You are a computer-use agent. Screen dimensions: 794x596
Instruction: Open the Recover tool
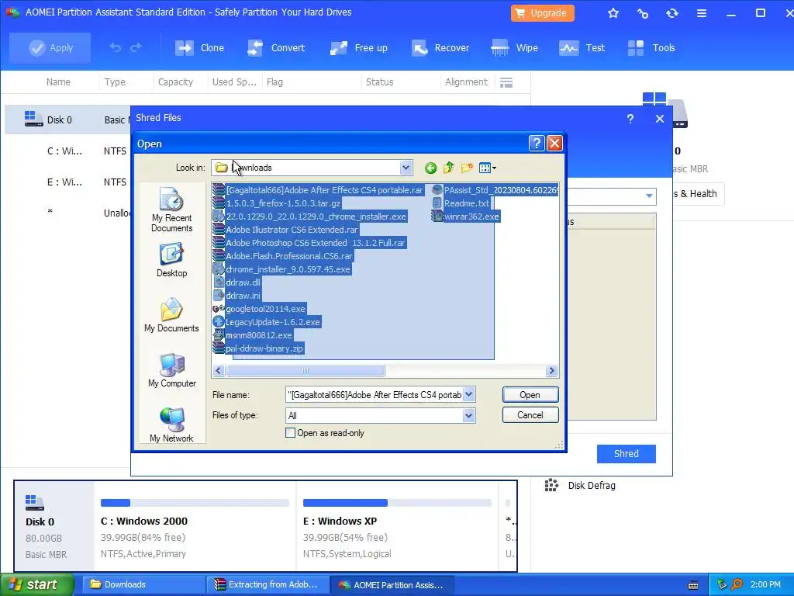click(x=440, y=47)
